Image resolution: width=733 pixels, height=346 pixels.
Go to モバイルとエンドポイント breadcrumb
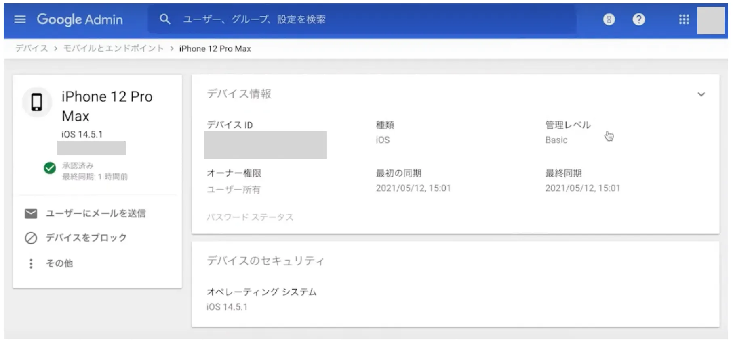tap(114, 48)
